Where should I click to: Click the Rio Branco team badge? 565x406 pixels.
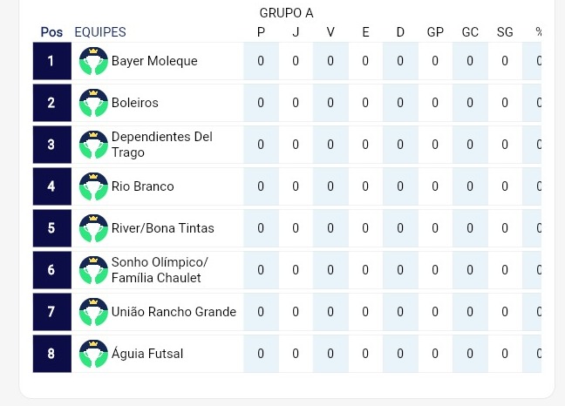point(93,186)
